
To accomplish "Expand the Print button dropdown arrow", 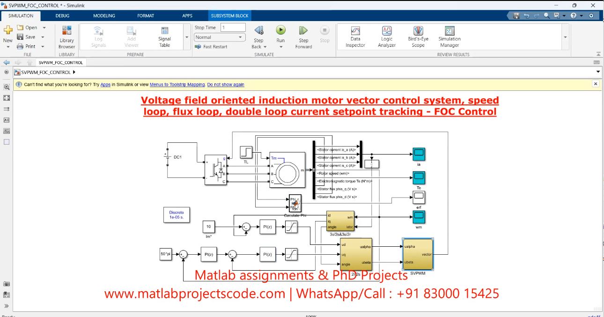I will pyautogui.click(x=43, y=46).
